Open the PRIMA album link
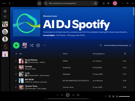The width and height of the screenshot is (135, 101). [x=65, y=61]
